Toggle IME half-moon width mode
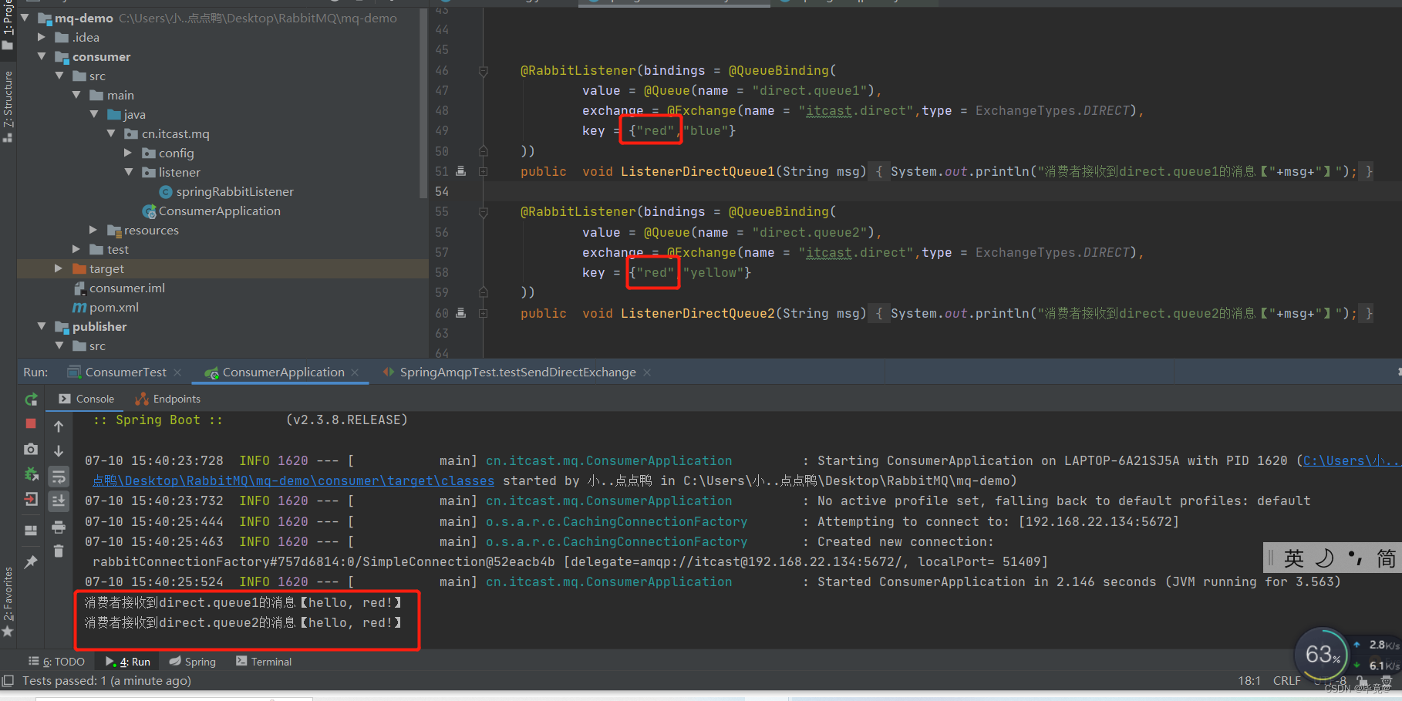1402x701 pixels. 1324,558
